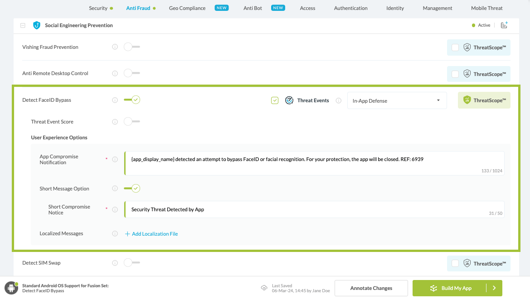The image size is (530, 299).
Task: Click info icon beside Detect FaceID Bypass
Action: tap(115, 100)
